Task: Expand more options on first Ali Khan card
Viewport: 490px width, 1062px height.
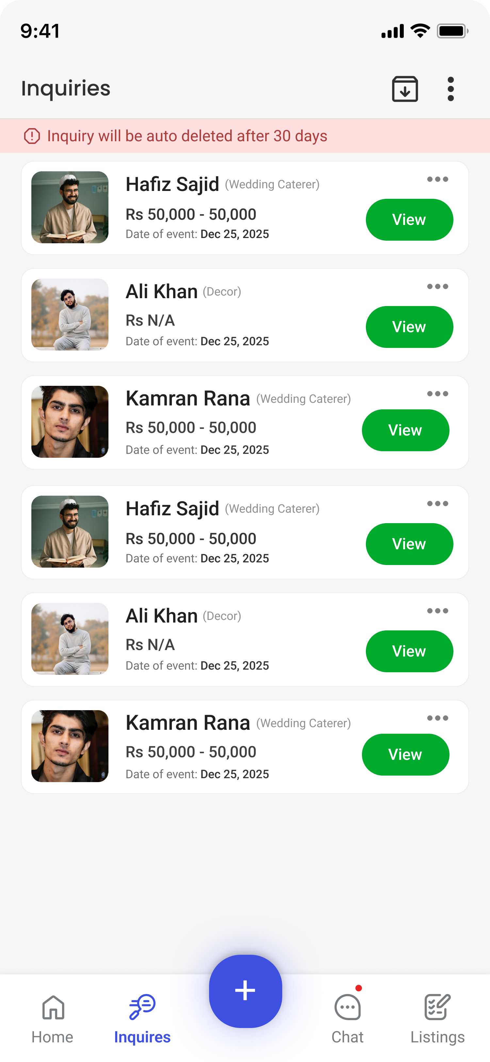Action: point(437,286)
